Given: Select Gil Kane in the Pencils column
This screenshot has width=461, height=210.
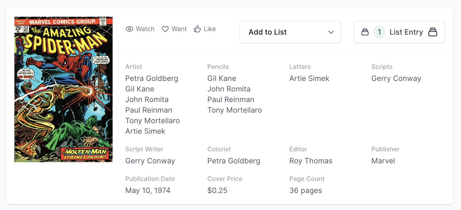Looking at the screenshot, I should click(222, 79).
